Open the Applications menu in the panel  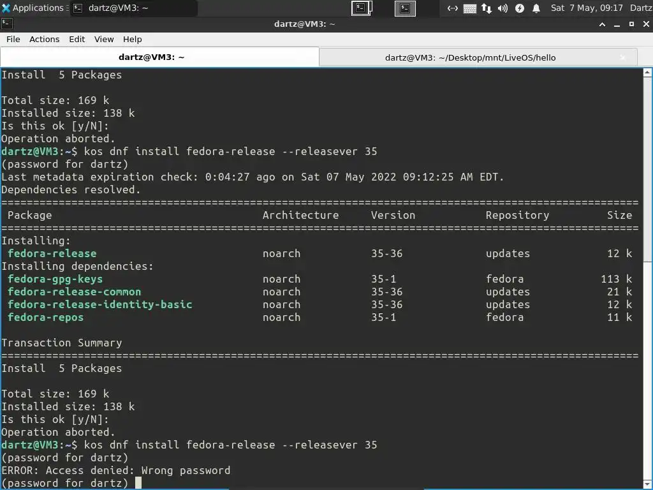click(34, 8)
